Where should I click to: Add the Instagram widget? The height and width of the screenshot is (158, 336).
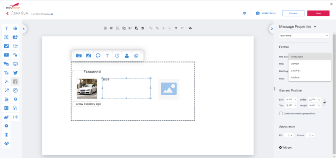coord(15,91)
